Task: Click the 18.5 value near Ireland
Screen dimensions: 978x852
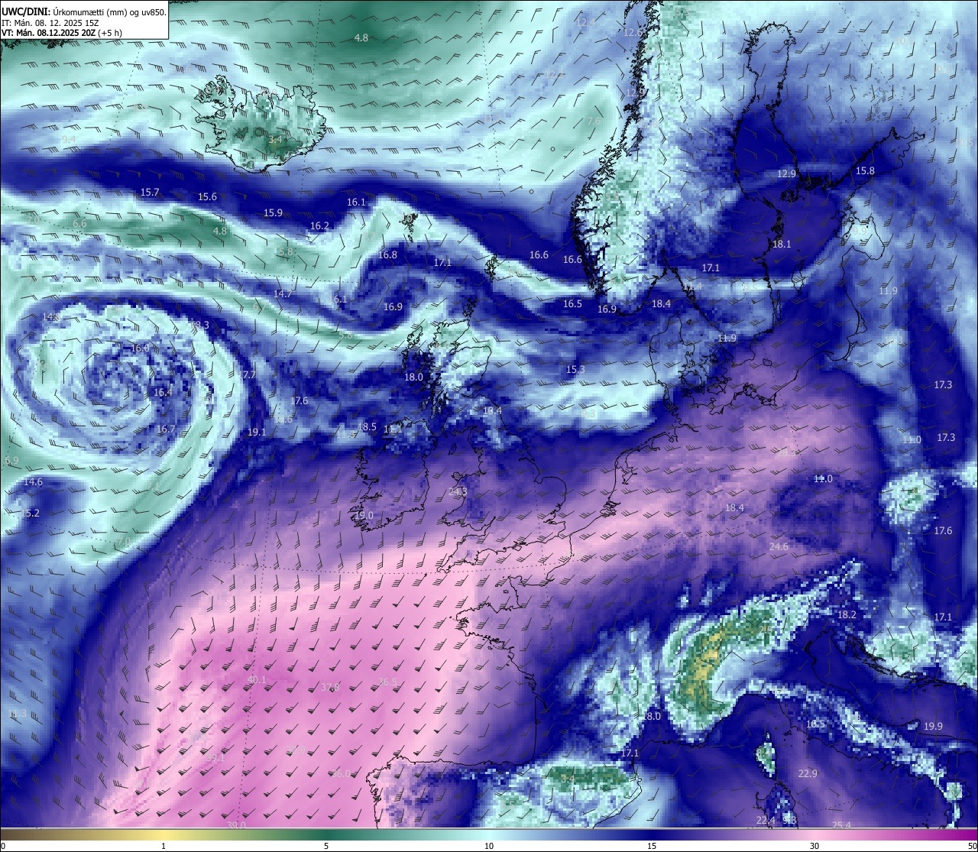Action: (368, 427)
